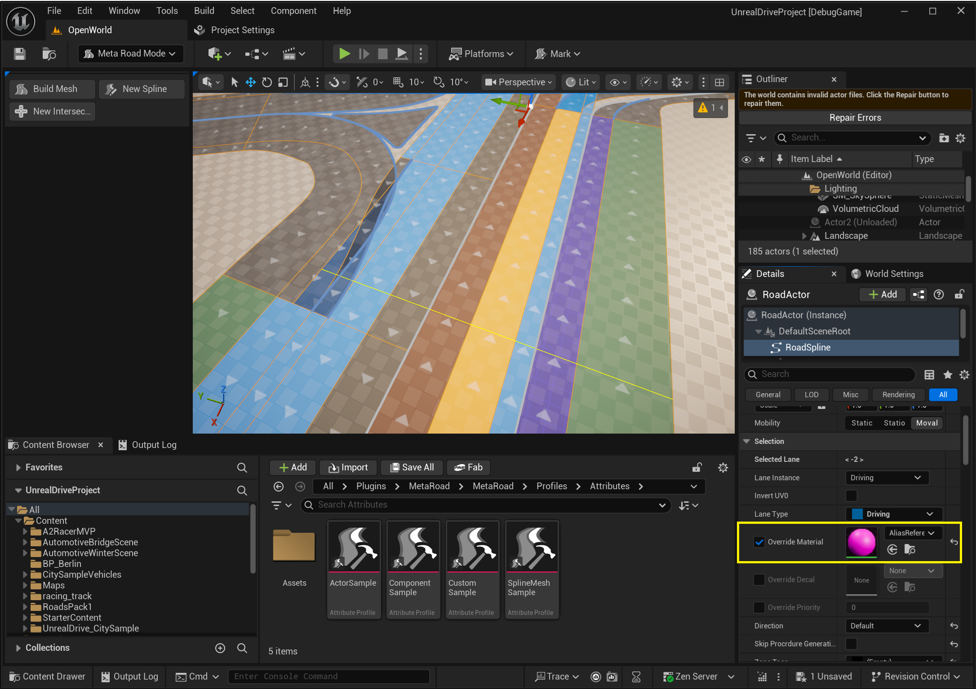Click the Skip frame advance button

tap(364, 54)
